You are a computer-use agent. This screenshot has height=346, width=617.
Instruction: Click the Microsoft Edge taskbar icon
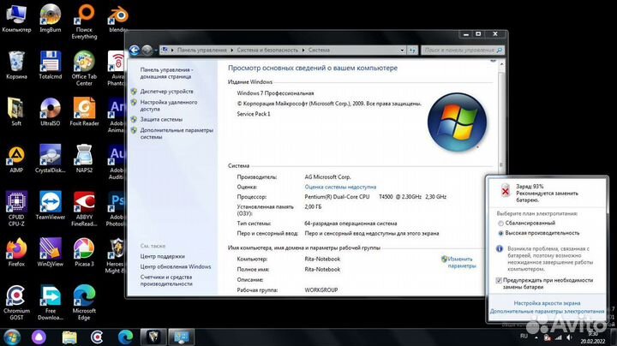124,337
